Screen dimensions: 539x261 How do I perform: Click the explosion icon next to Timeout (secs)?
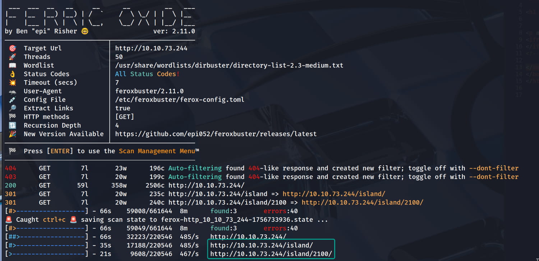[12, 83]
